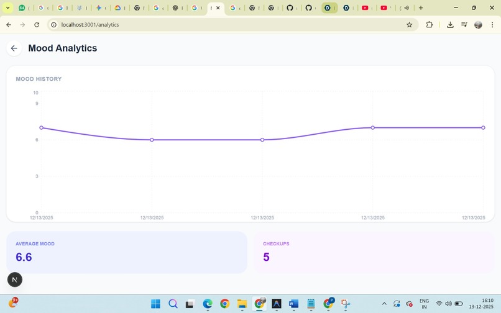Click the browser forward navigation arrow
This screenshot has width=501, height=313.
pos(22,25)
